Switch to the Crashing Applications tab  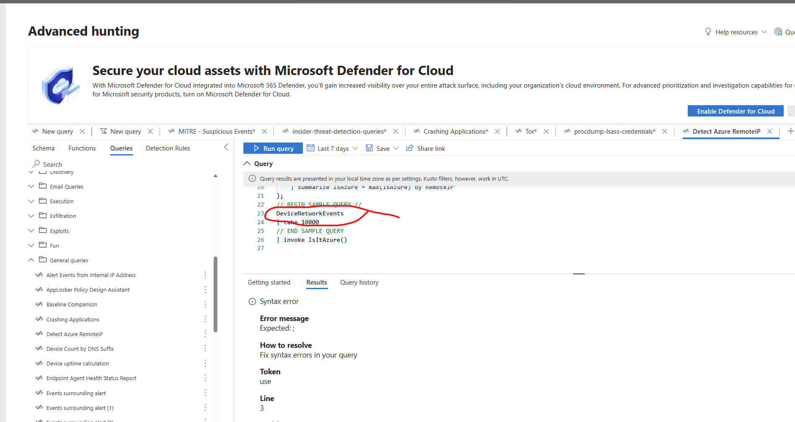click(x=456, y=132)
